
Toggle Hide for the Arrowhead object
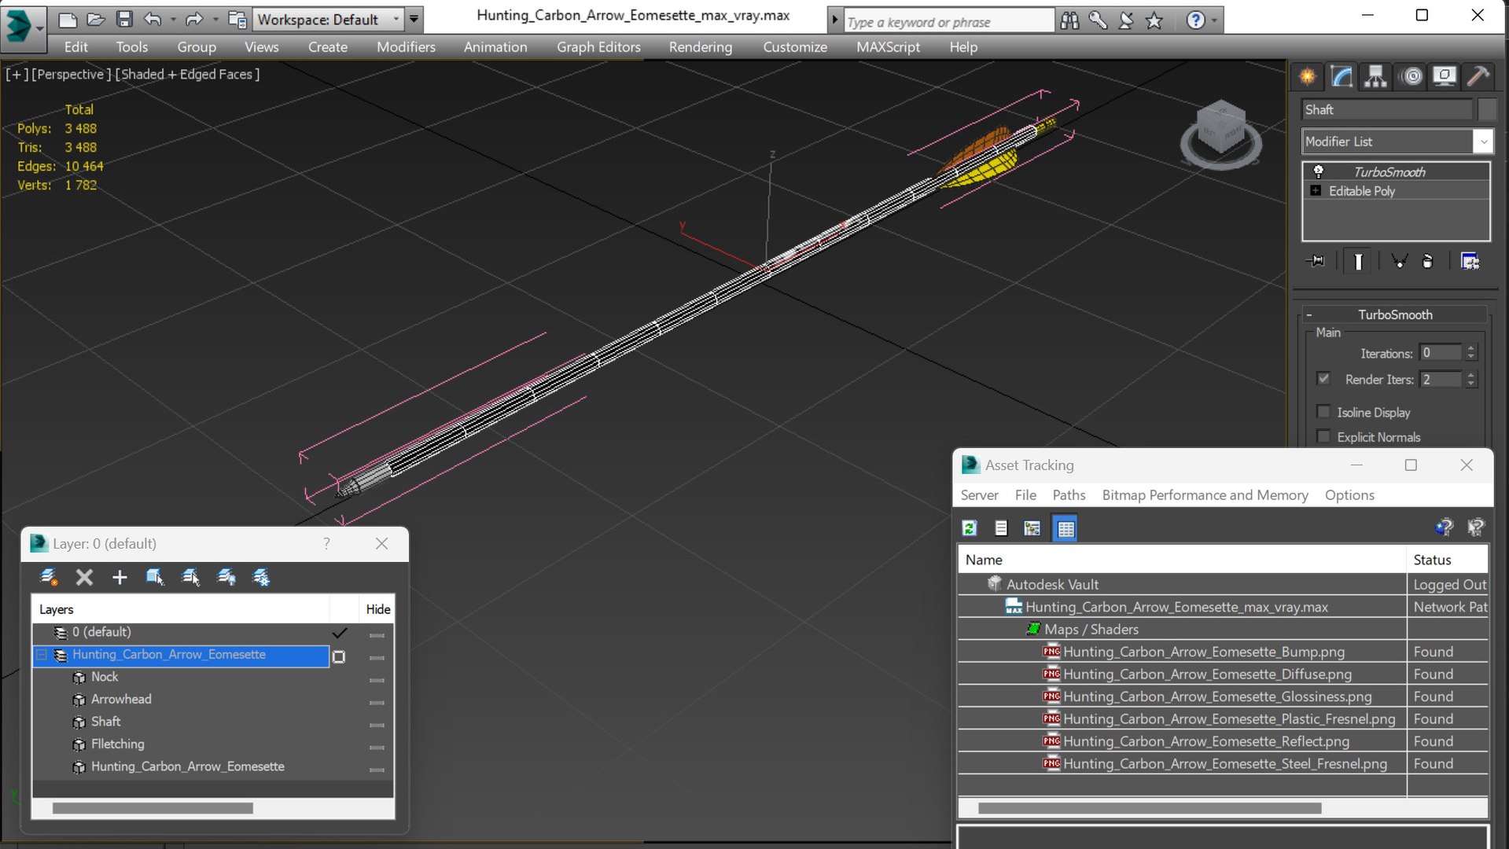pos(377,702)
